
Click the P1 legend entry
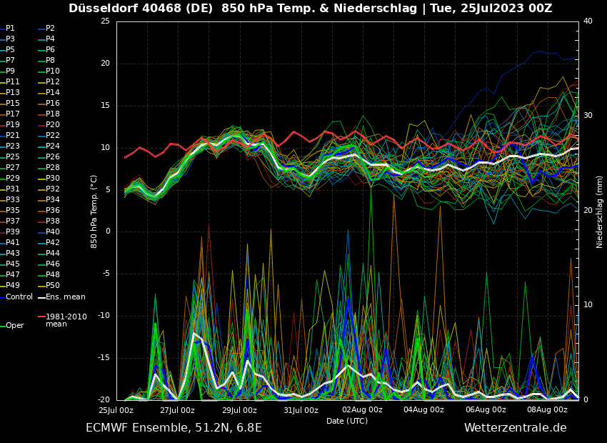(x=10, y=29)
